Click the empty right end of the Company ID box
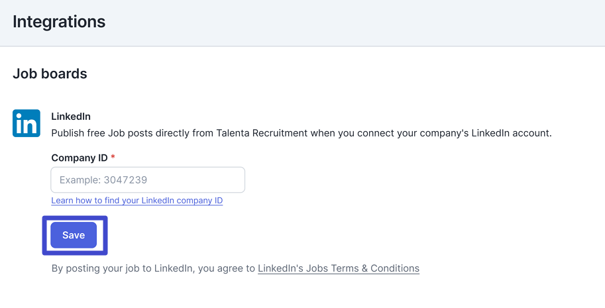 pos(216,180)
